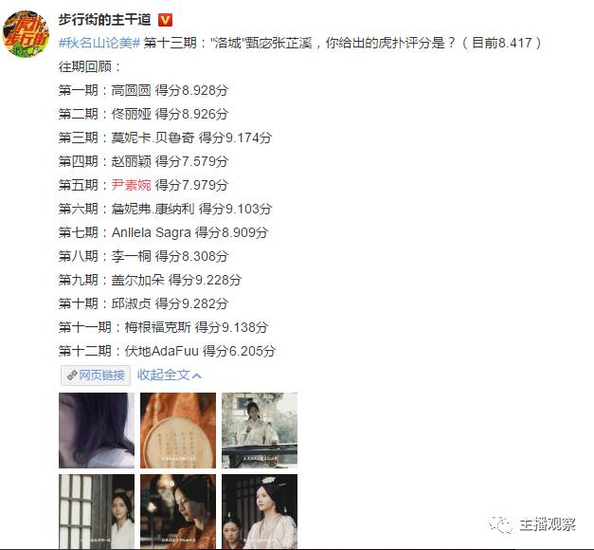Collapse post via 收起全文 chevron

tap(197, 376)
